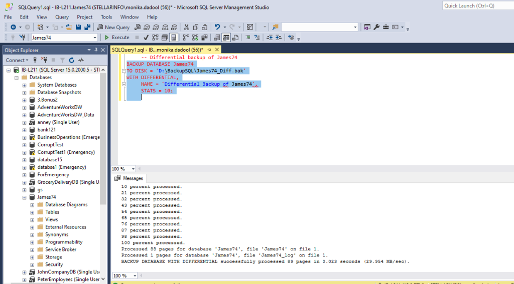Toggle Include Client Statistics
Viewport: 514px width, 284px height.
(x=205, y=38)
